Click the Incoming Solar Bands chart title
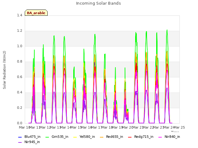This screenshot has width=198, height=148. pos(98,3)
